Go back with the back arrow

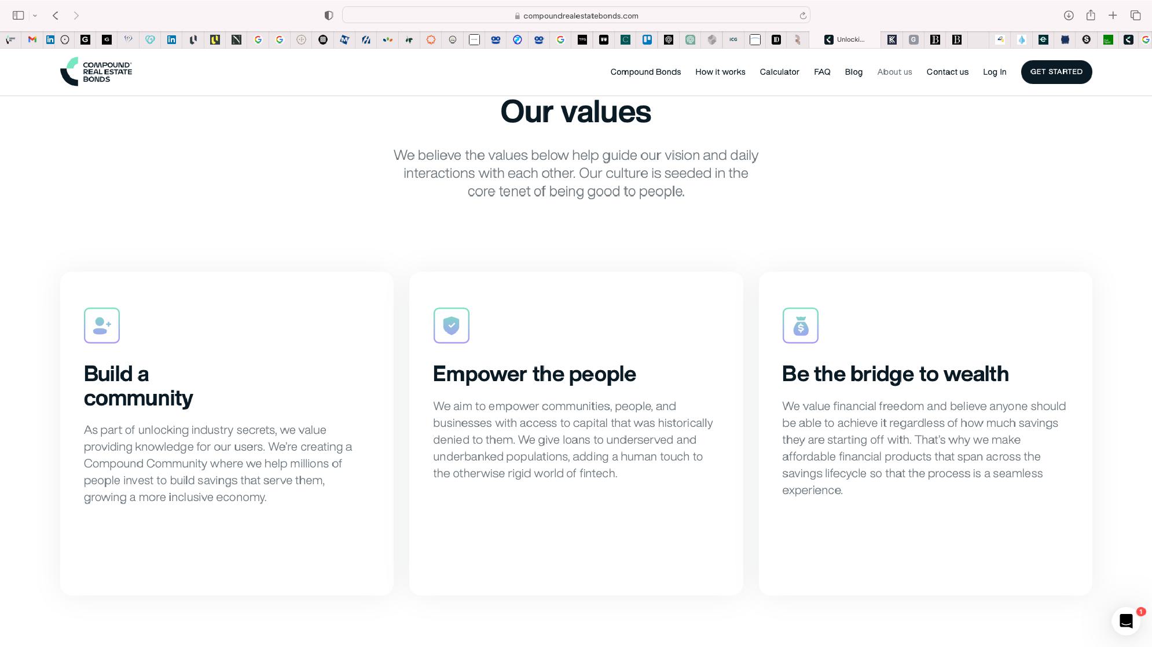(56, 16)
